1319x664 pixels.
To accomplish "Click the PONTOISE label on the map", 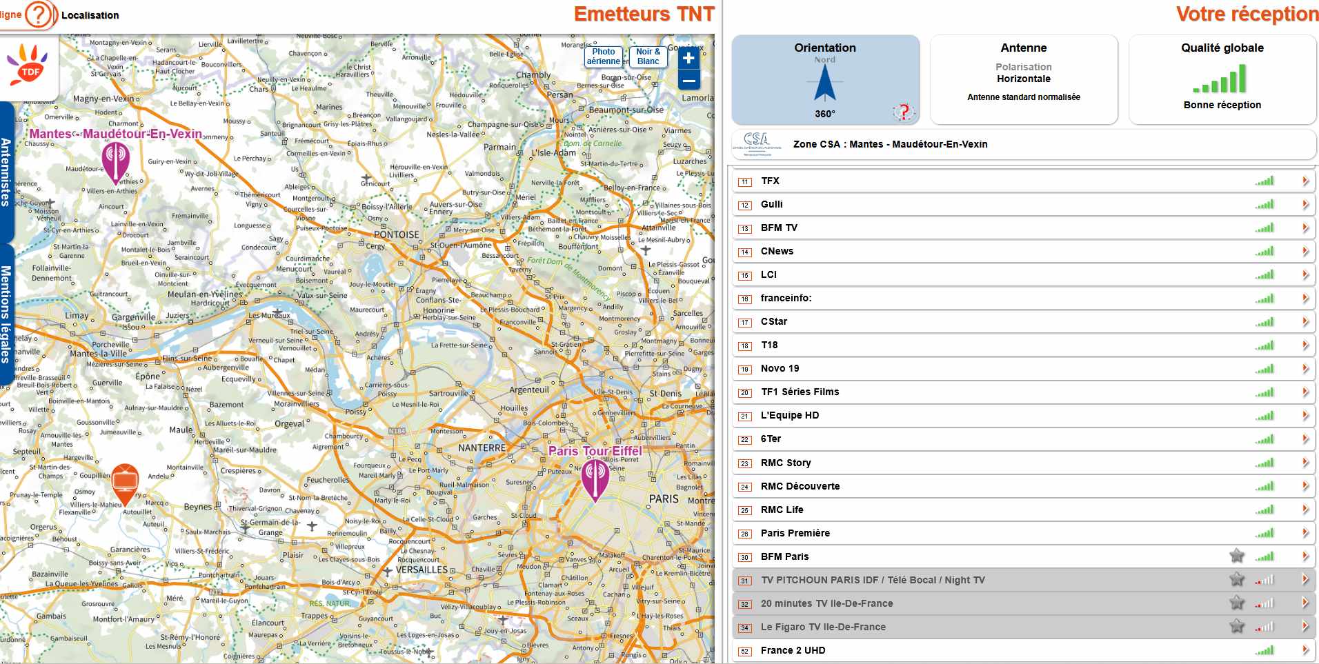I will 397,234.
